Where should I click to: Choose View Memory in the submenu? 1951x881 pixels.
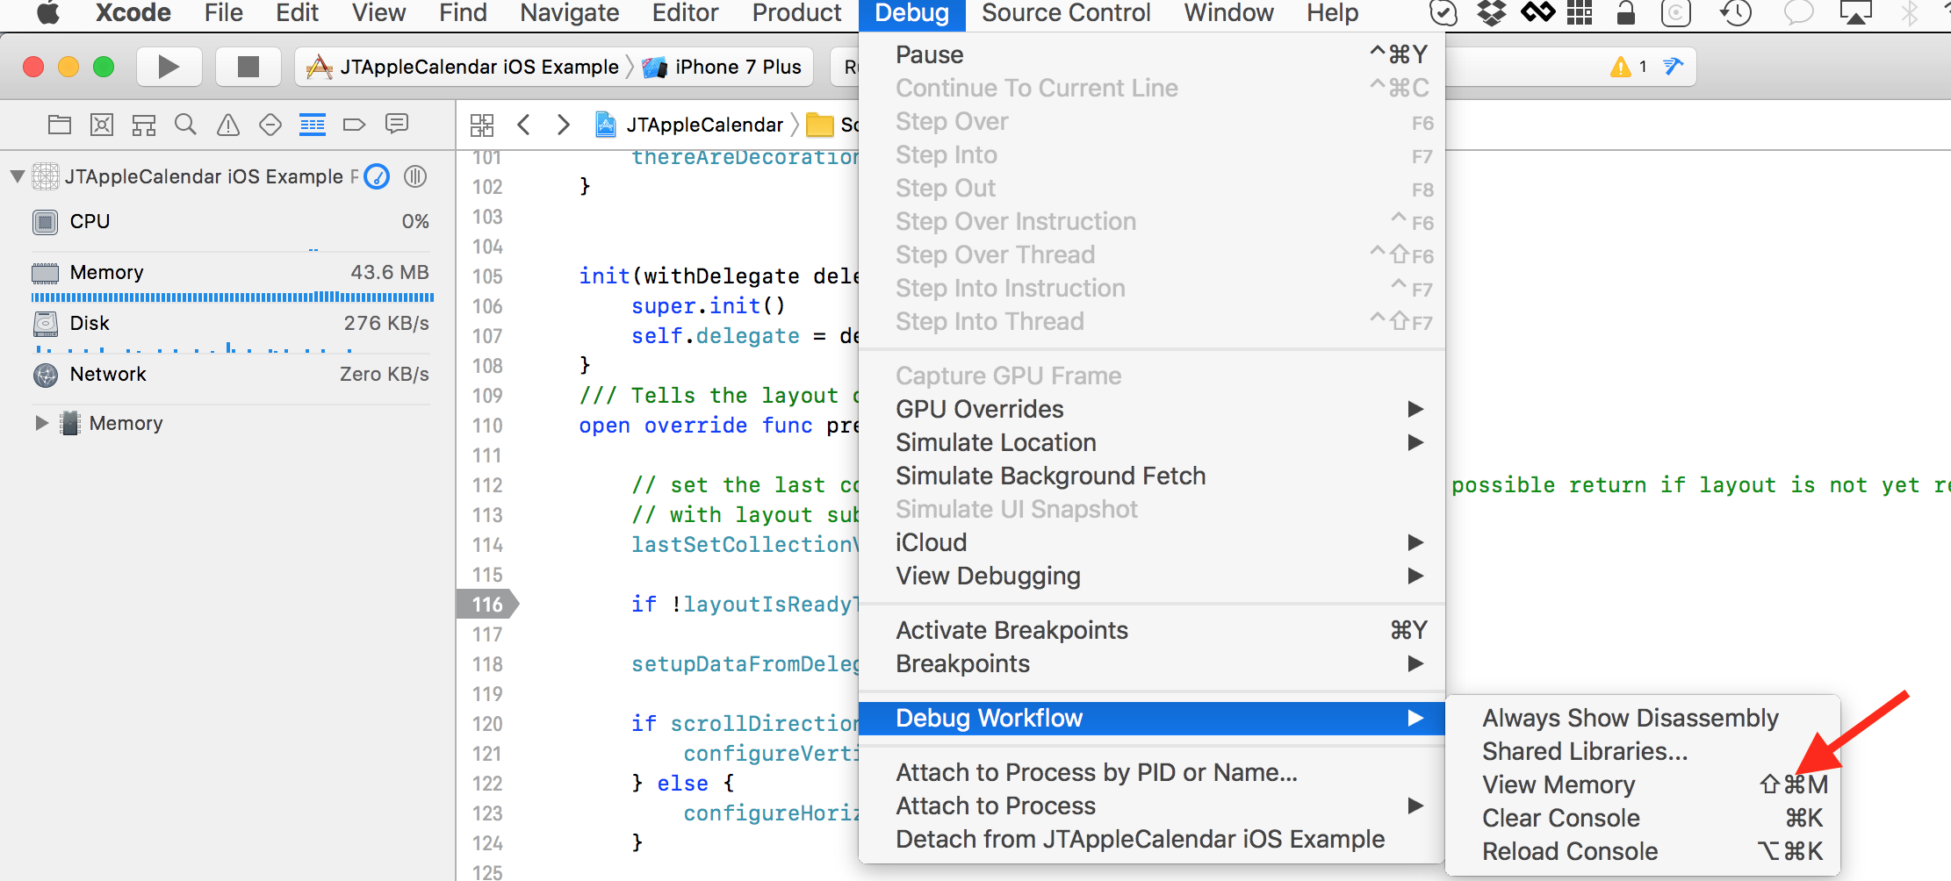tap(1642, 784)
